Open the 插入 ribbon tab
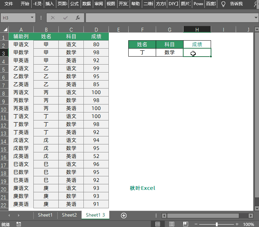 (x=50, y=4)
